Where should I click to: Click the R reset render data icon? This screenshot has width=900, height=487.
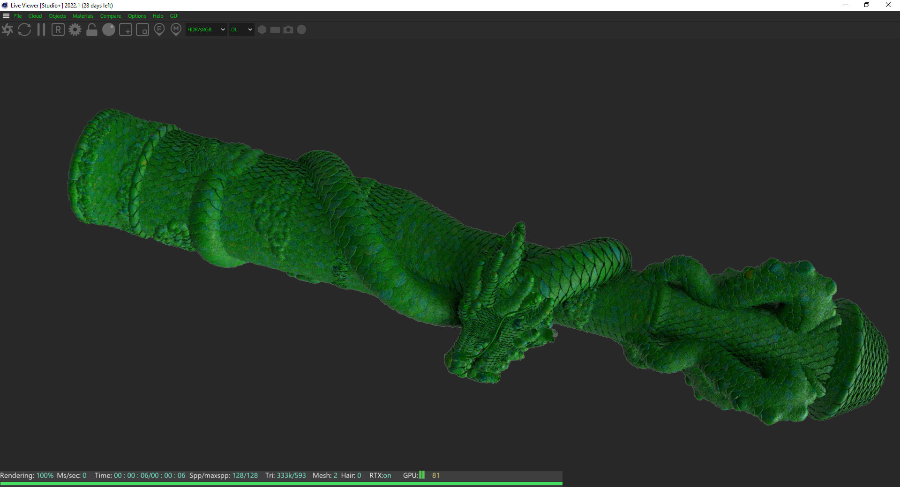pos(58,30)
